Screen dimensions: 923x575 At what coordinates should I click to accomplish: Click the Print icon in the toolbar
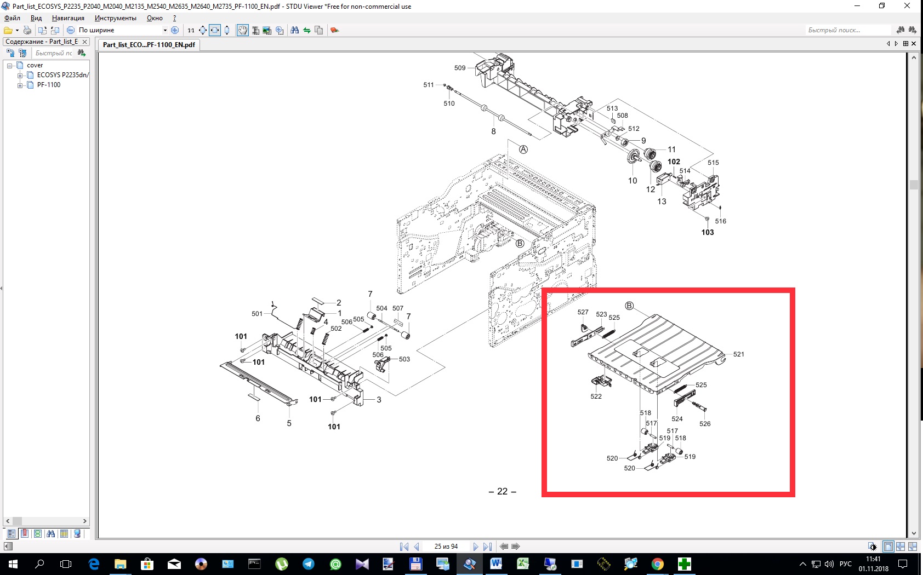tap(27, 30)
